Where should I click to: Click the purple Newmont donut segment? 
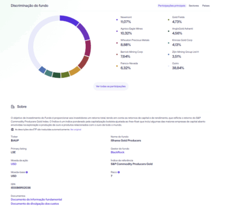coord(69,20)
